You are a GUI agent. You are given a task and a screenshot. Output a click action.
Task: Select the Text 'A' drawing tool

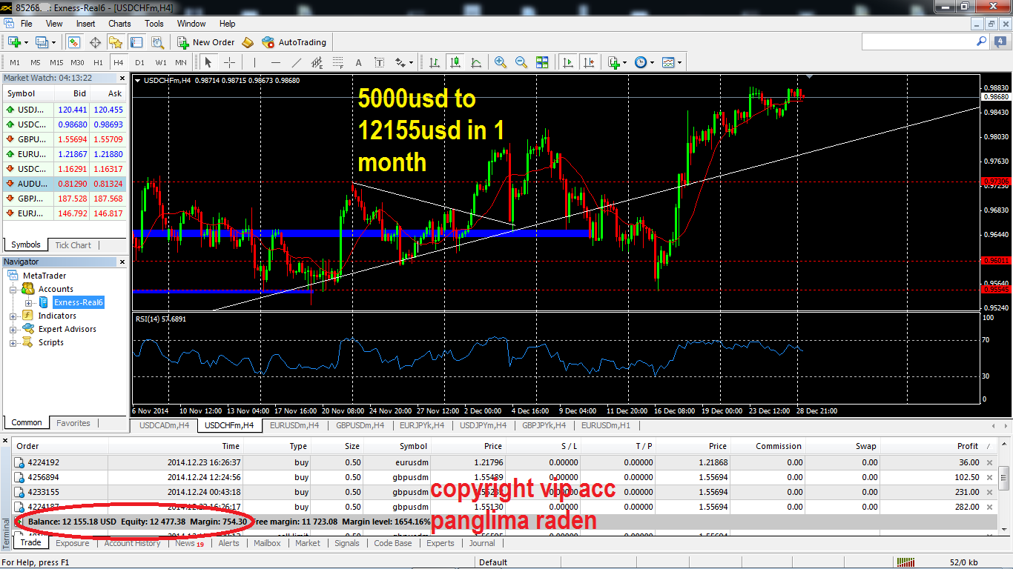click(359, 62)
